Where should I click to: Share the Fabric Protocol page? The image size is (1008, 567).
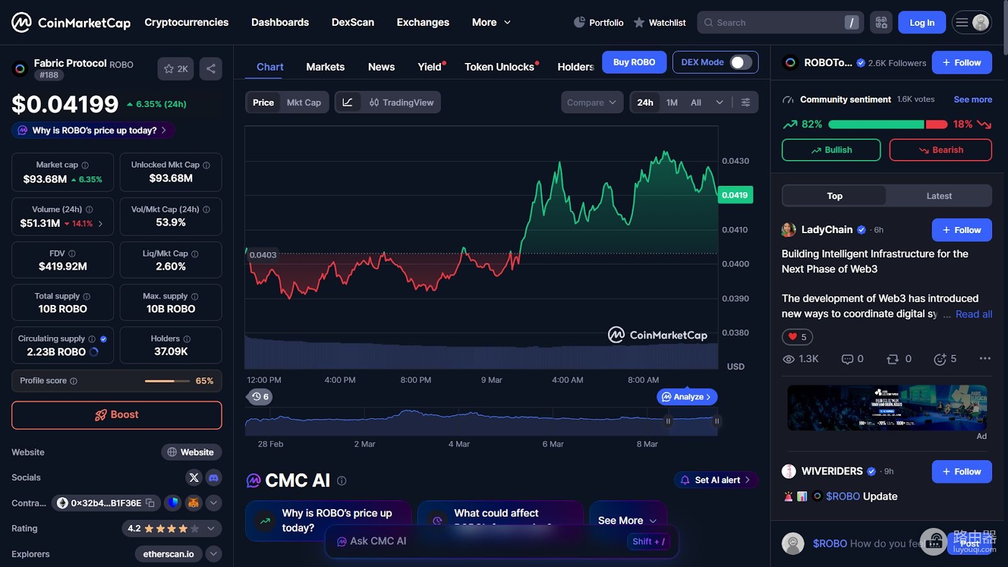click(x=210, y=69)
